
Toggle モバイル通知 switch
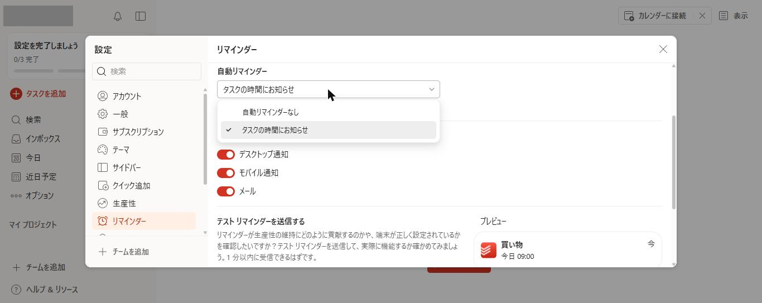[226, 173]
